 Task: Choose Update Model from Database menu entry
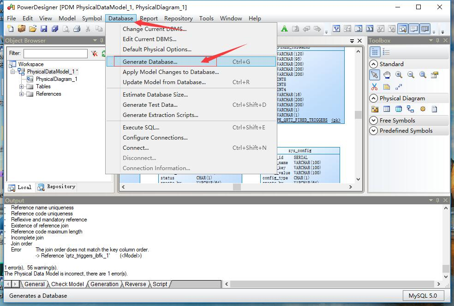coord(191,82)
